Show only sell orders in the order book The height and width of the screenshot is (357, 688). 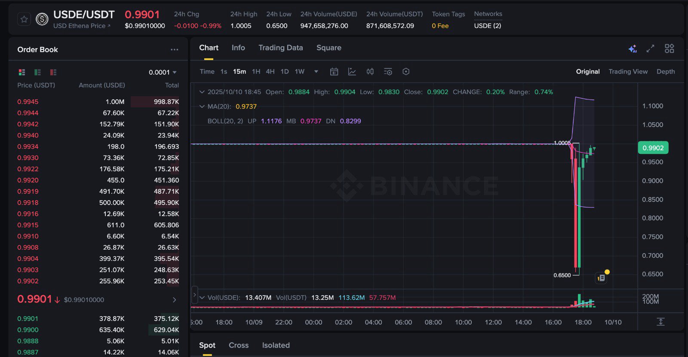(53, 72)
